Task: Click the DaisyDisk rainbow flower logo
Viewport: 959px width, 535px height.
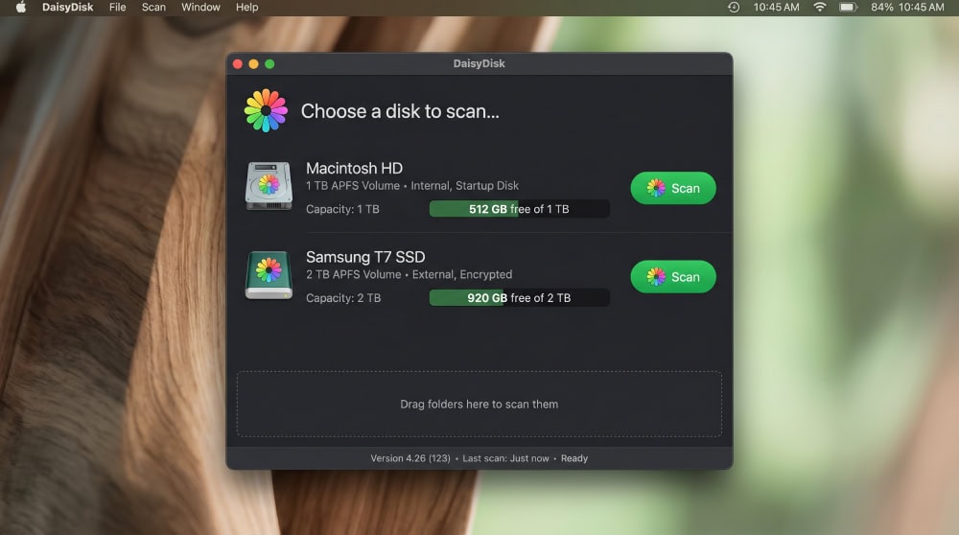Action: click(266, 110)
